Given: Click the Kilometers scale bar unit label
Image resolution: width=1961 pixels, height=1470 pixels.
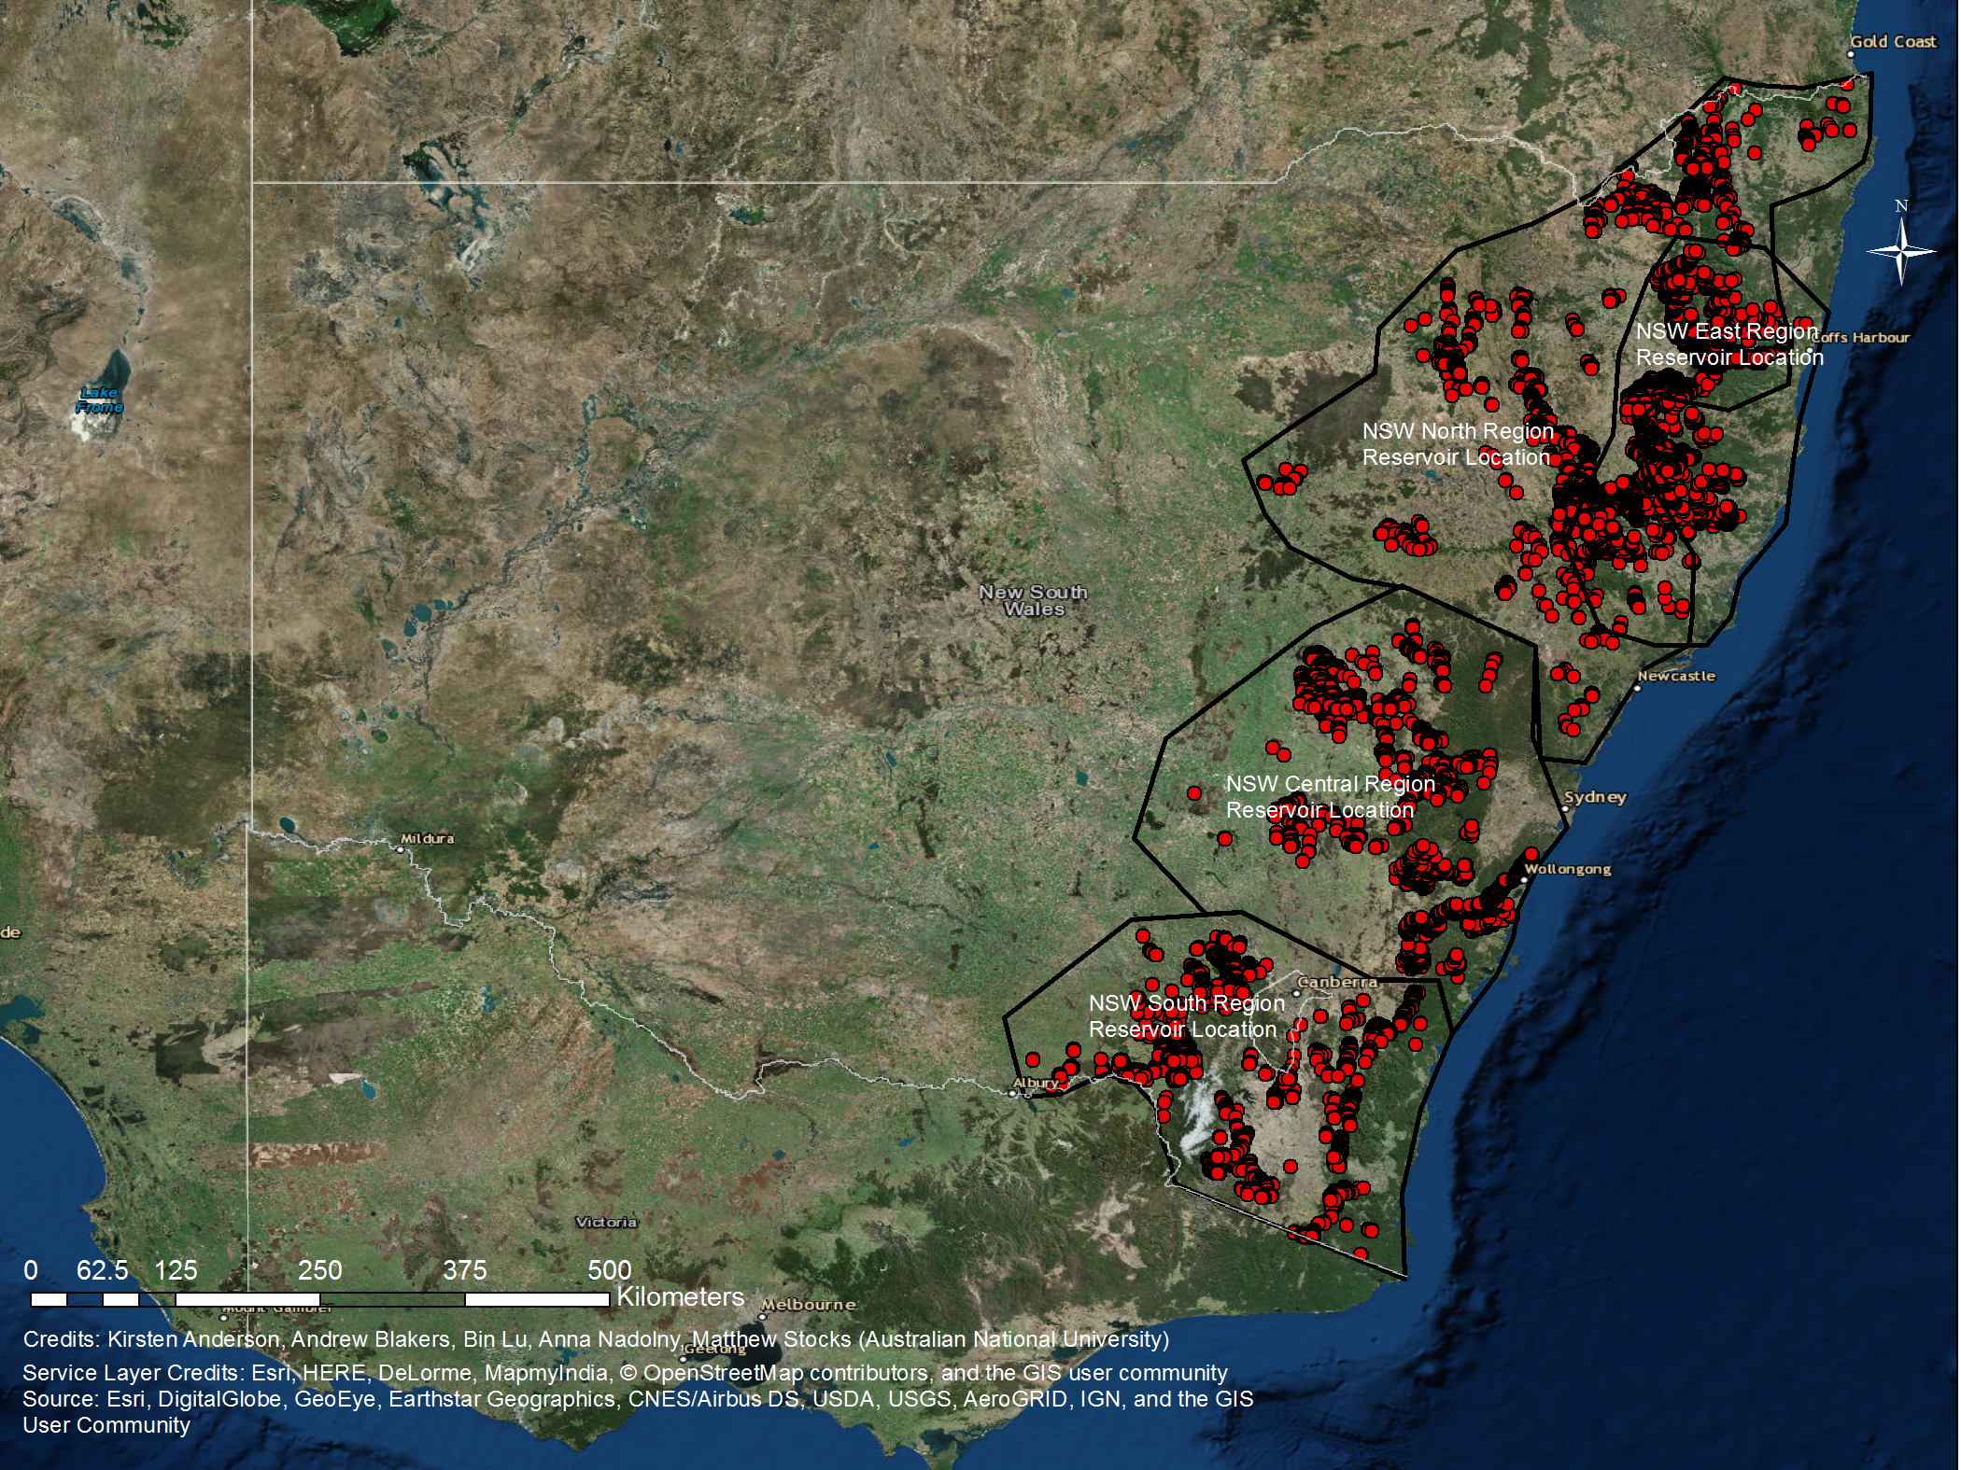Looking at the screenshot, I should (x=680, y=1297).
